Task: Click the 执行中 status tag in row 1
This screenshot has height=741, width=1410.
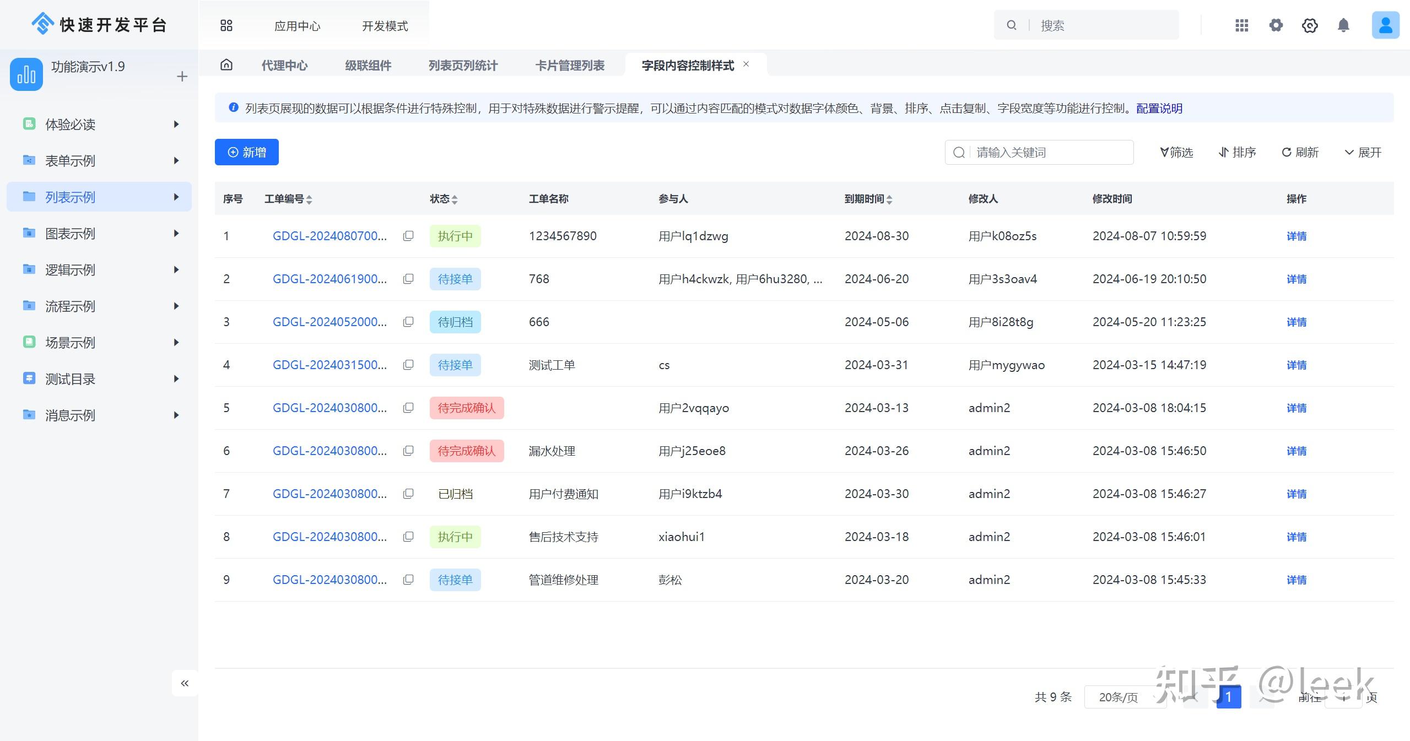Action: pos(455,236)
